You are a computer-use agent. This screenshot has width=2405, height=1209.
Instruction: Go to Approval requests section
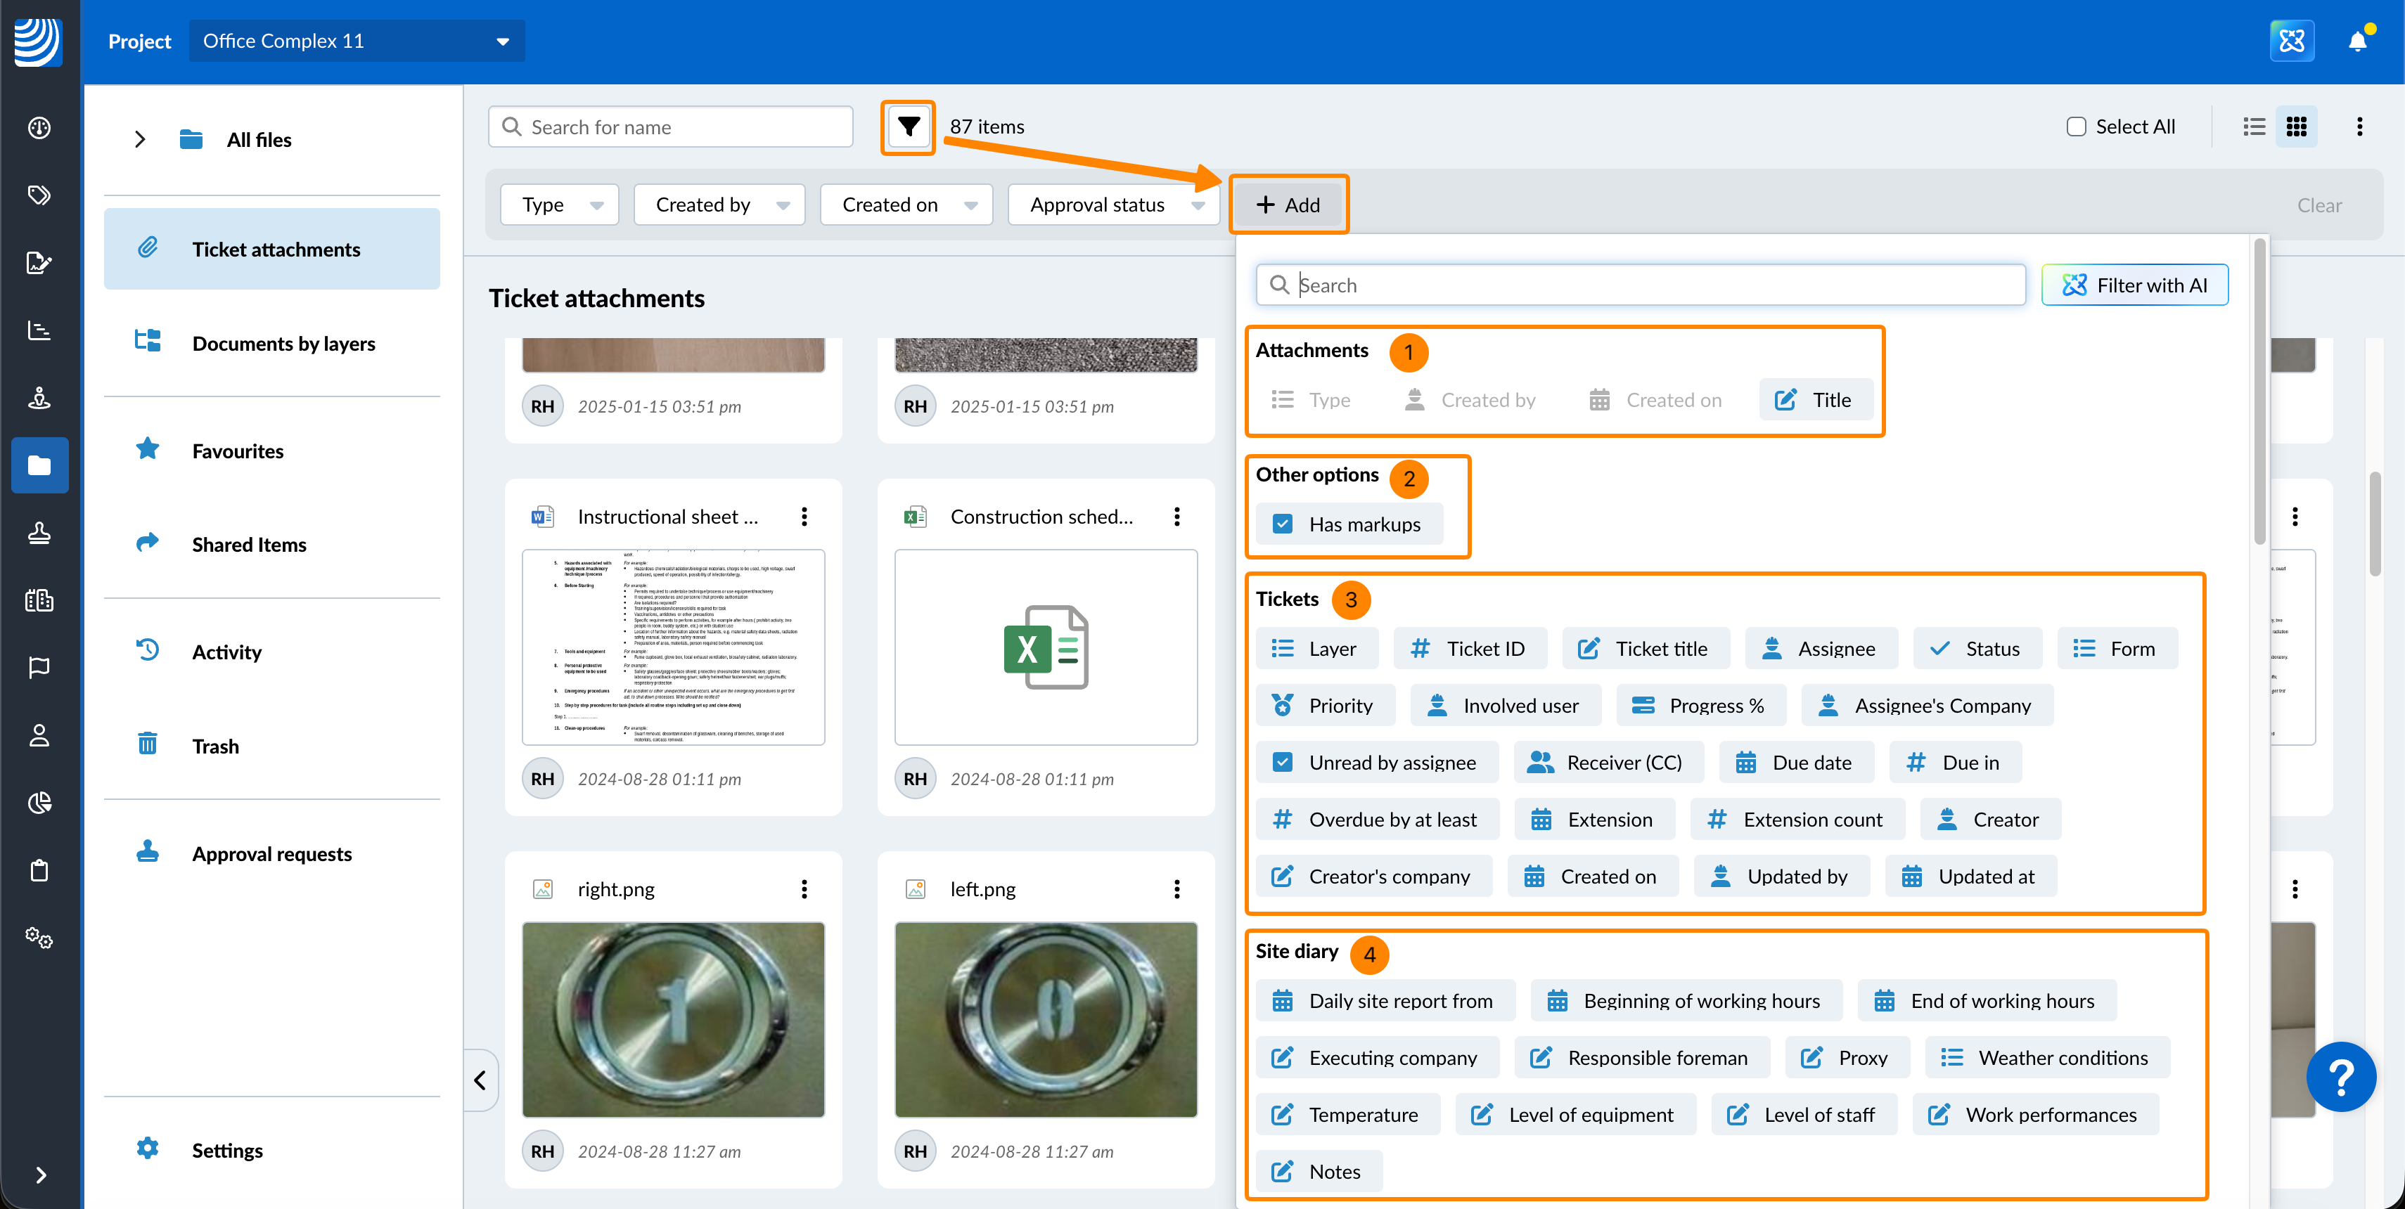(x=271, y=853)
